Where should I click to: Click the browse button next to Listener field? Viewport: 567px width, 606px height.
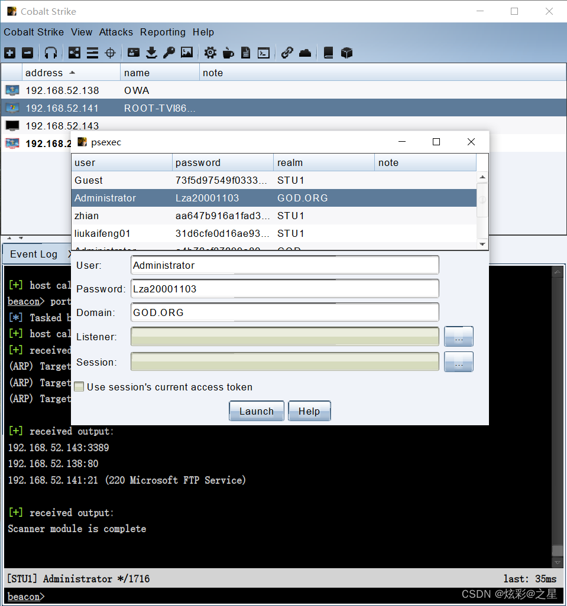point(459,336)
